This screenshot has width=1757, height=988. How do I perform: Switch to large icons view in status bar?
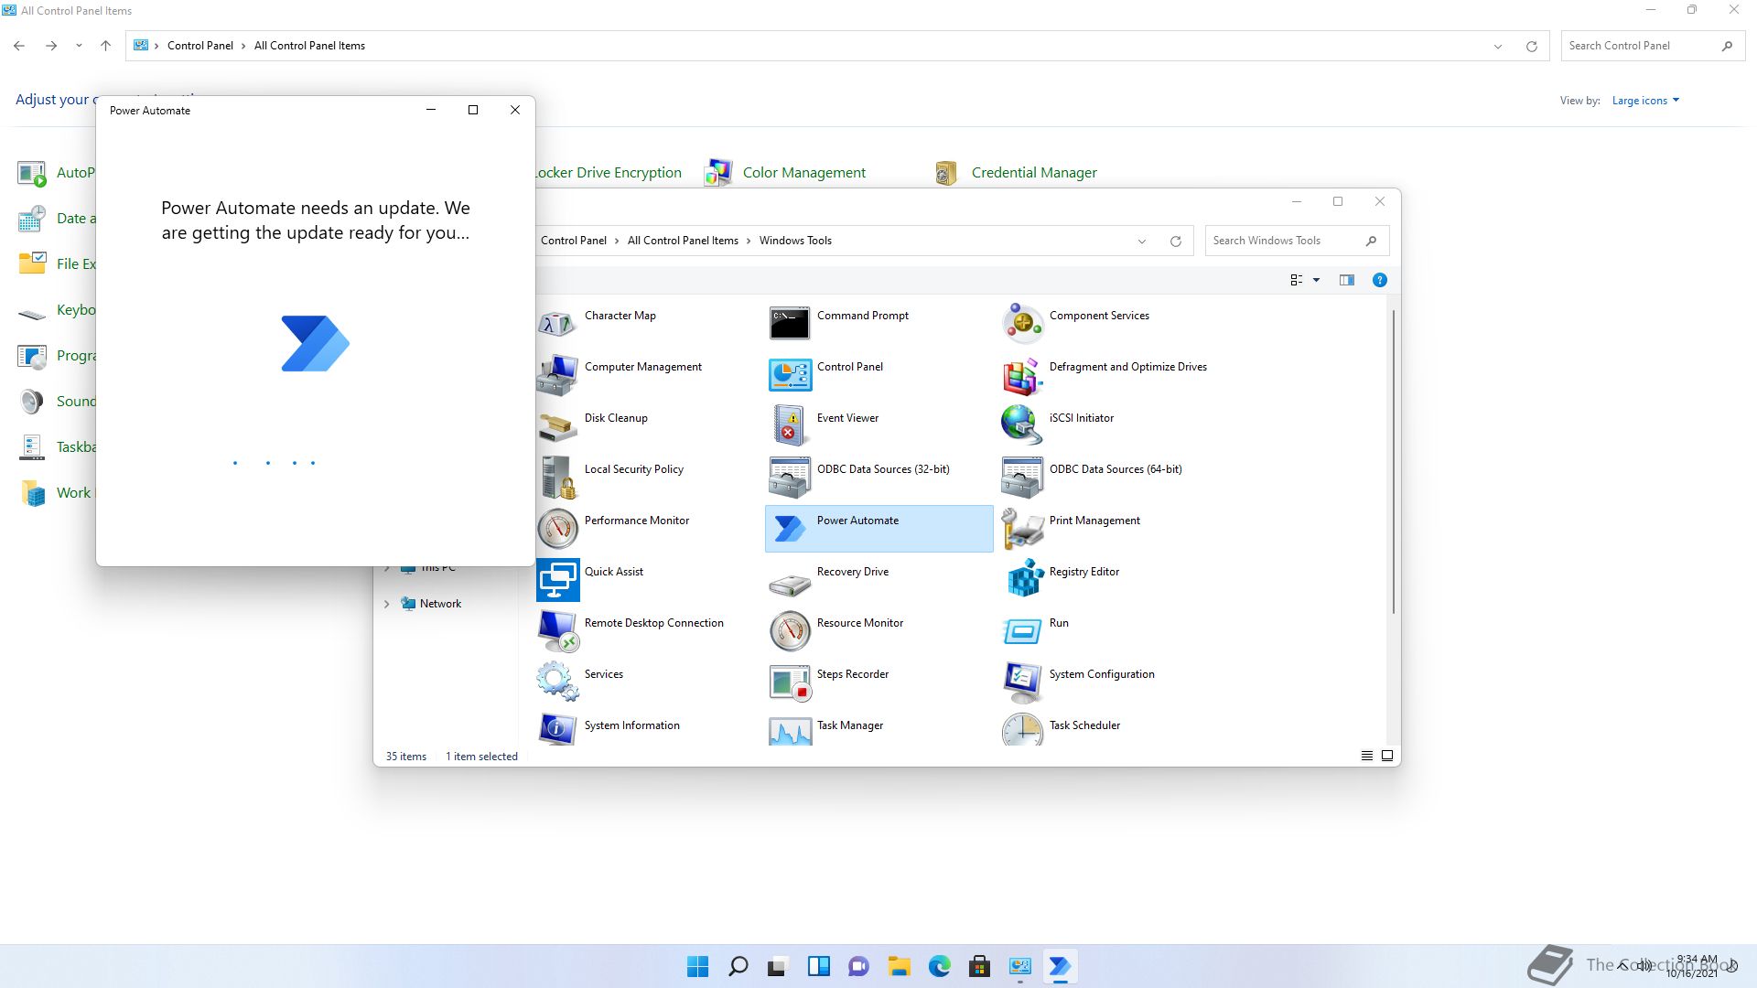coord(1386,756)
